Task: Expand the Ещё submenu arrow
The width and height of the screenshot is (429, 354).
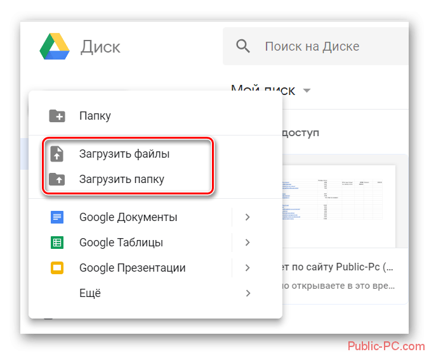Action: (247, 293)
